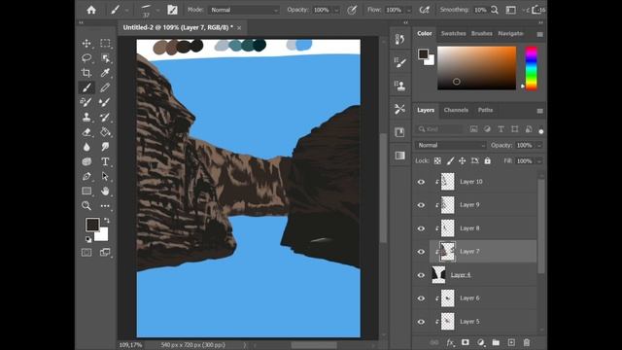
Task: Create new fill or adjustment layer
Action: tap(481, 342)
